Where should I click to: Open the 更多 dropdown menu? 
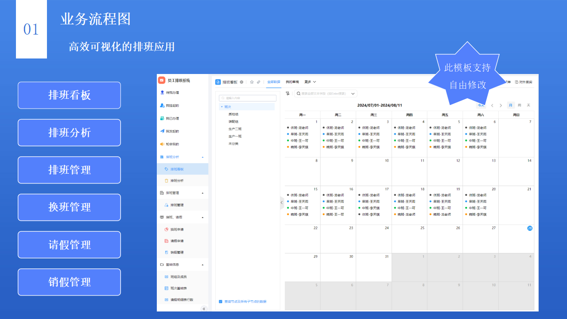(x=310, y=82)
